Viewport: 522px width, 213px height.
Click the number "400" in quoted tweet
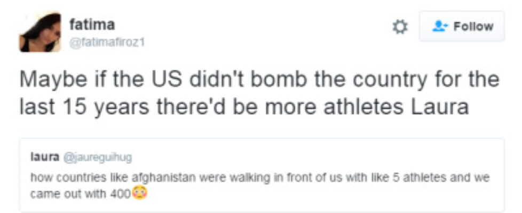click(120, 194)
